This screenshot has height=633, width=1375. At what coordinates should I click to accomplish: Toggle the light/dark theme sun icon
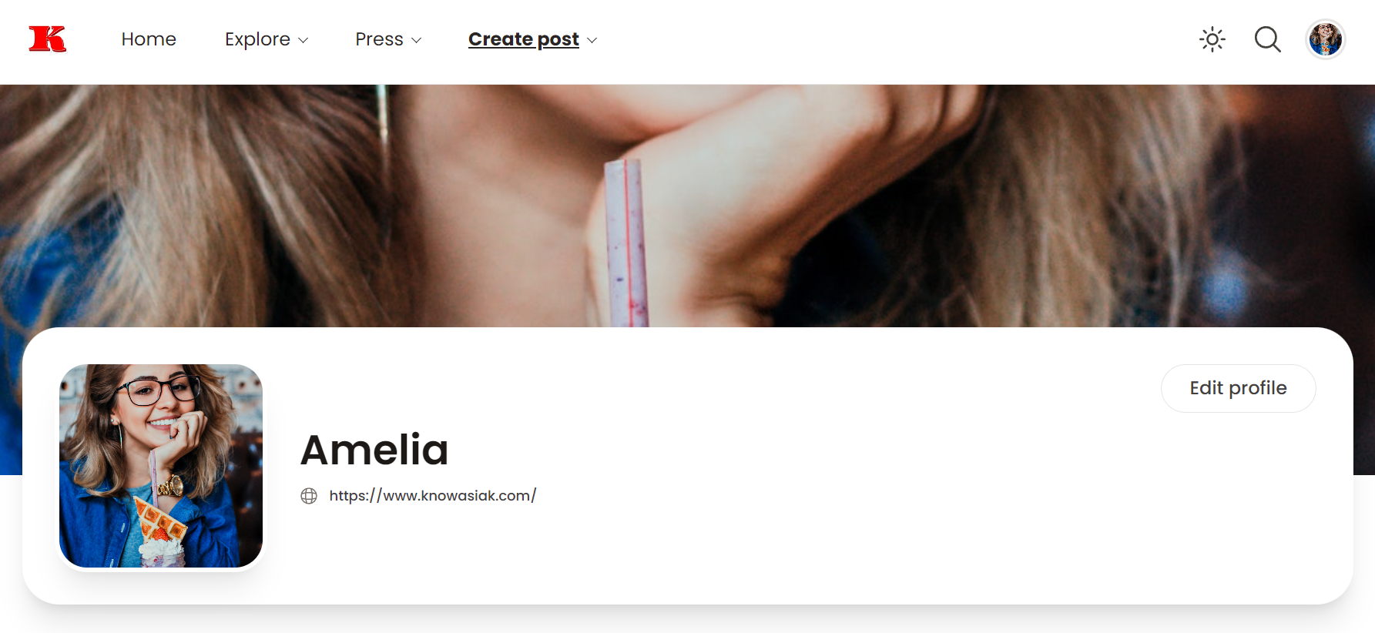click(x=1212, y=39)
